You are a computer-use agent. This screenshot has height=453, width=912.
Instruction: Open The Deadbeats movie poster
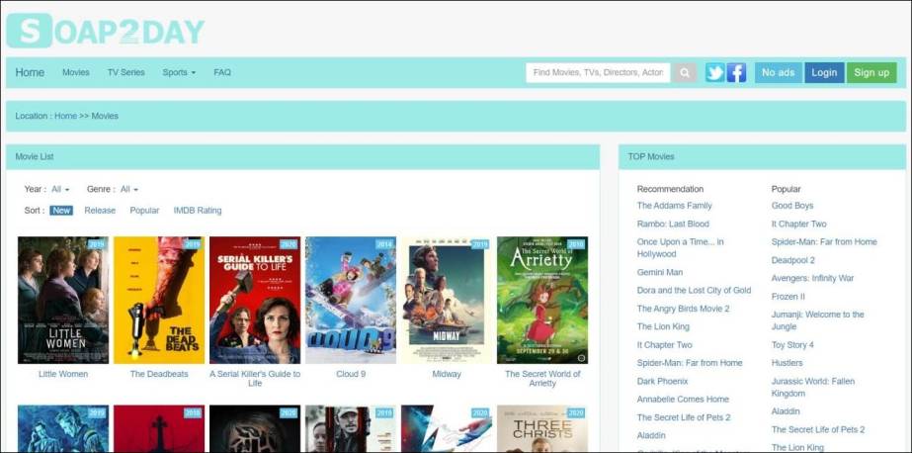coord(159,300)
